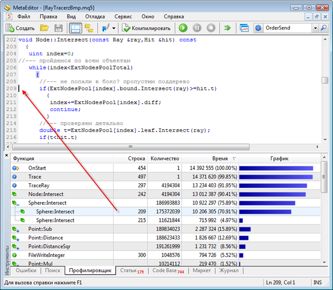333x290 pixels.
Task: Switch to the Статьи tab
Action: (132, 271)
